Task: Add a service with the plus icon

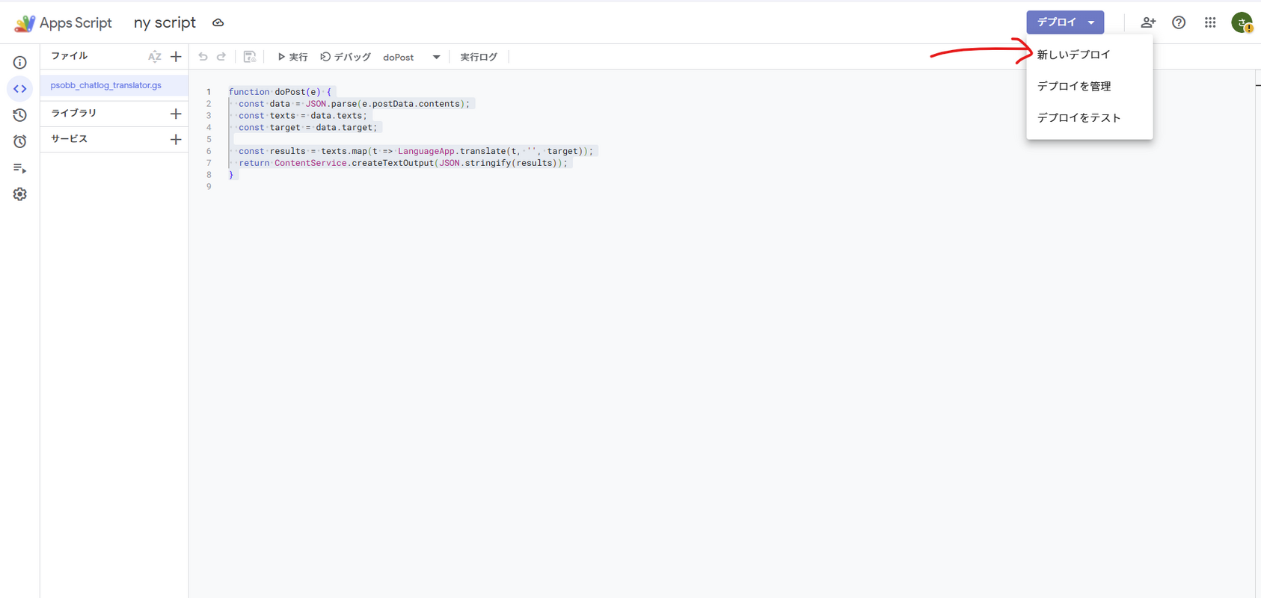Action: [176, 140]
